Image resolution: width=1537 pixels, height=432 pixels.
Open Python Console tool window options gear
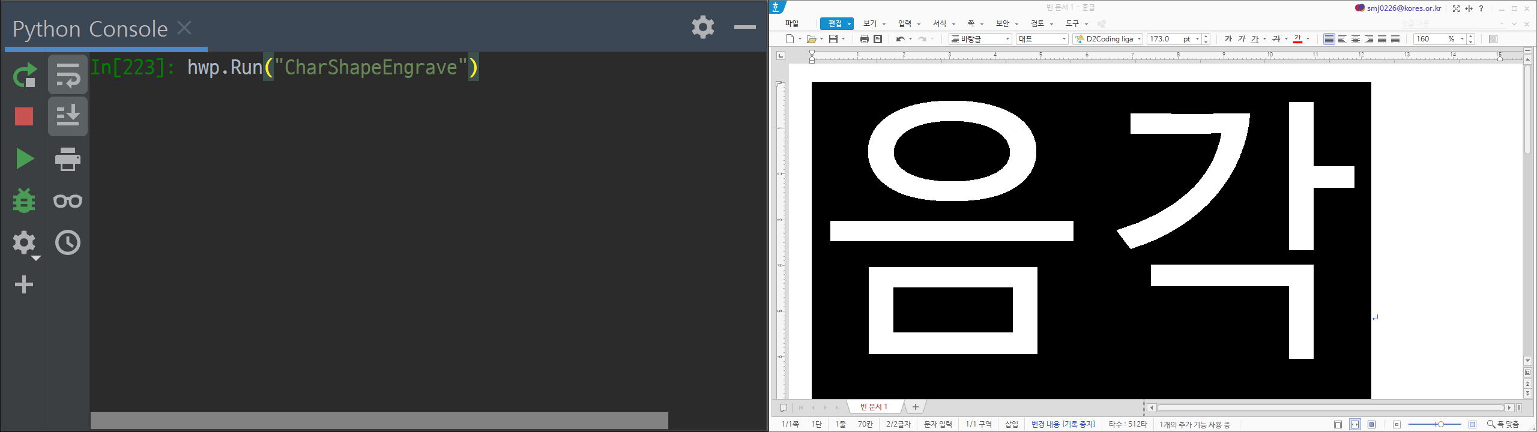pos(703,26)
